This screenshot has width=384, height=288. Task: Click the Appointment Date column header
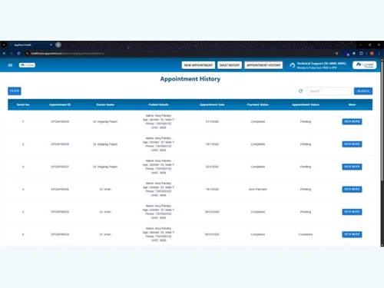pos(212,104)
